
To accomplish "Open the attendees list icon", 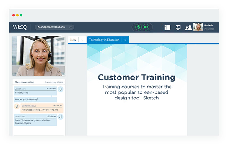I will (x=189, y=27).
